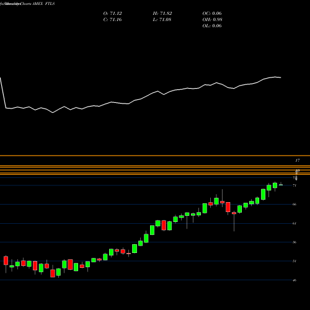Click the 46 price axis label
The width and height of the screenshot is (310, 310).
point(294,280)
